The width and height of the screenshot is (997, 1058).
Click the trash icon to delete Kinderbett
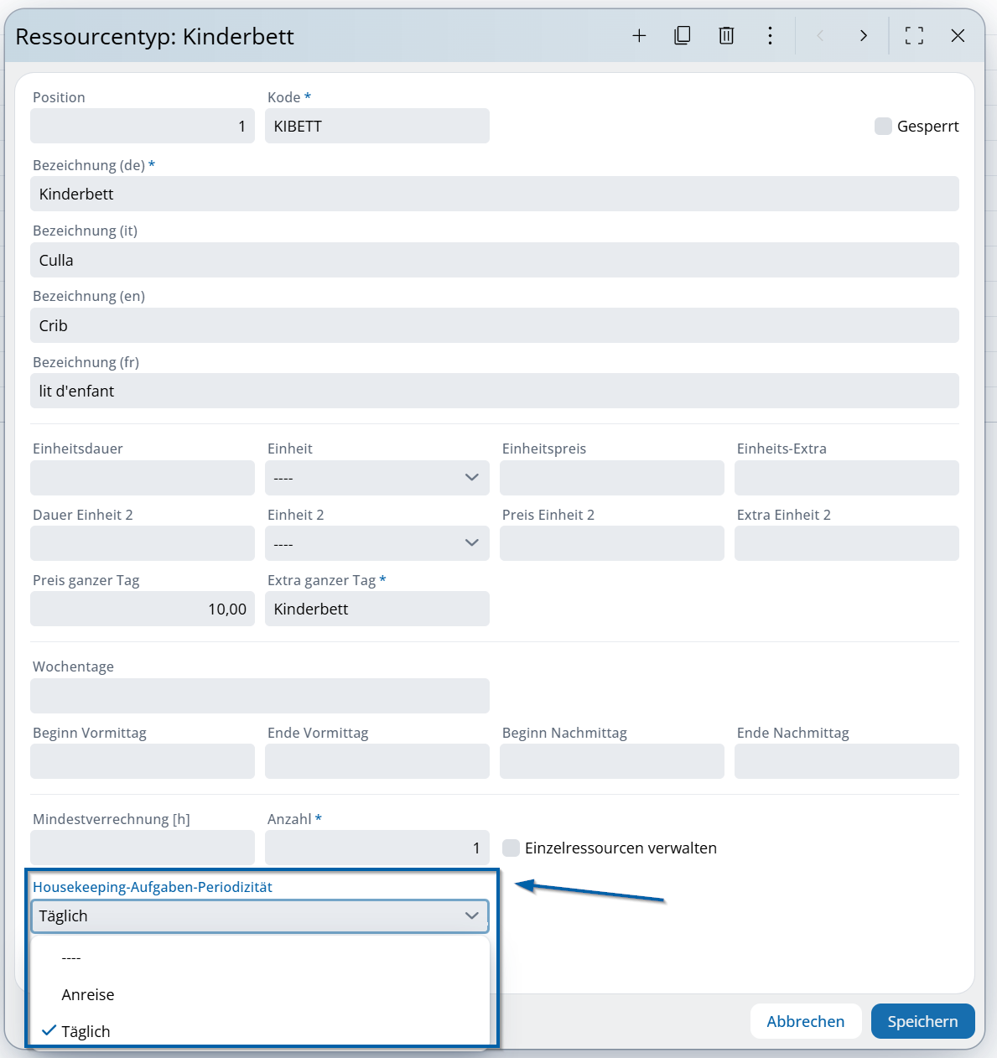point(726,36)
